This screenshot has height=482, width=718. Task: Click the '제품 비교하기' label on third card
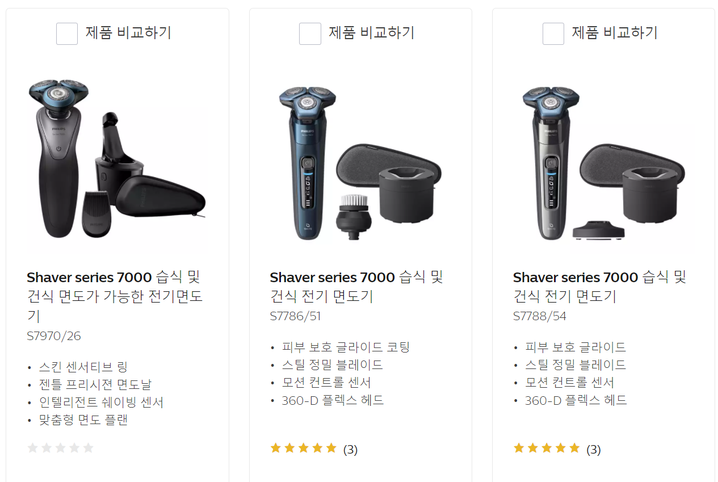[615, 33]
